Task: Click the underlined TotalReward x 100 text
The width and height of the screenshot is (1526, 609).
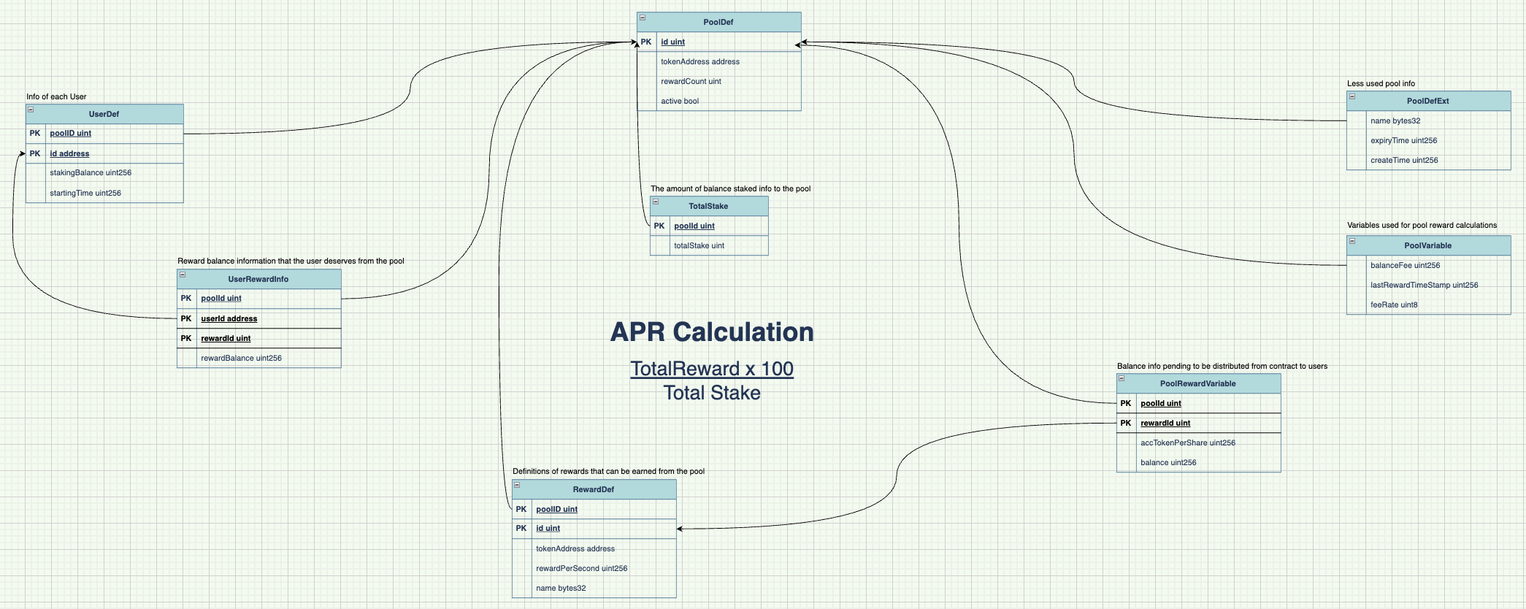Action: pos(712,369)
